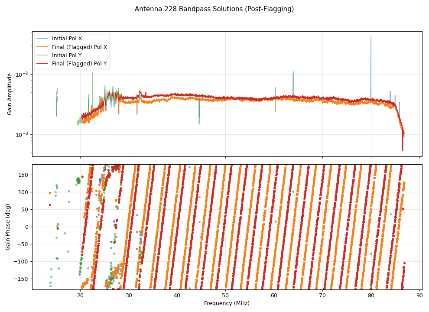Screen dimensions: 429x312
Task: Click the "Gain Amplitude" y-axis label
Action: point(10,94)
